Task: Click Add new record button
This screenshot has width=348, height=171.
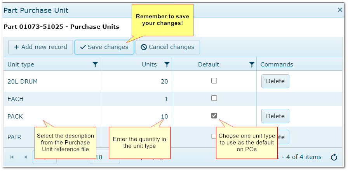Action: (40, 47)
